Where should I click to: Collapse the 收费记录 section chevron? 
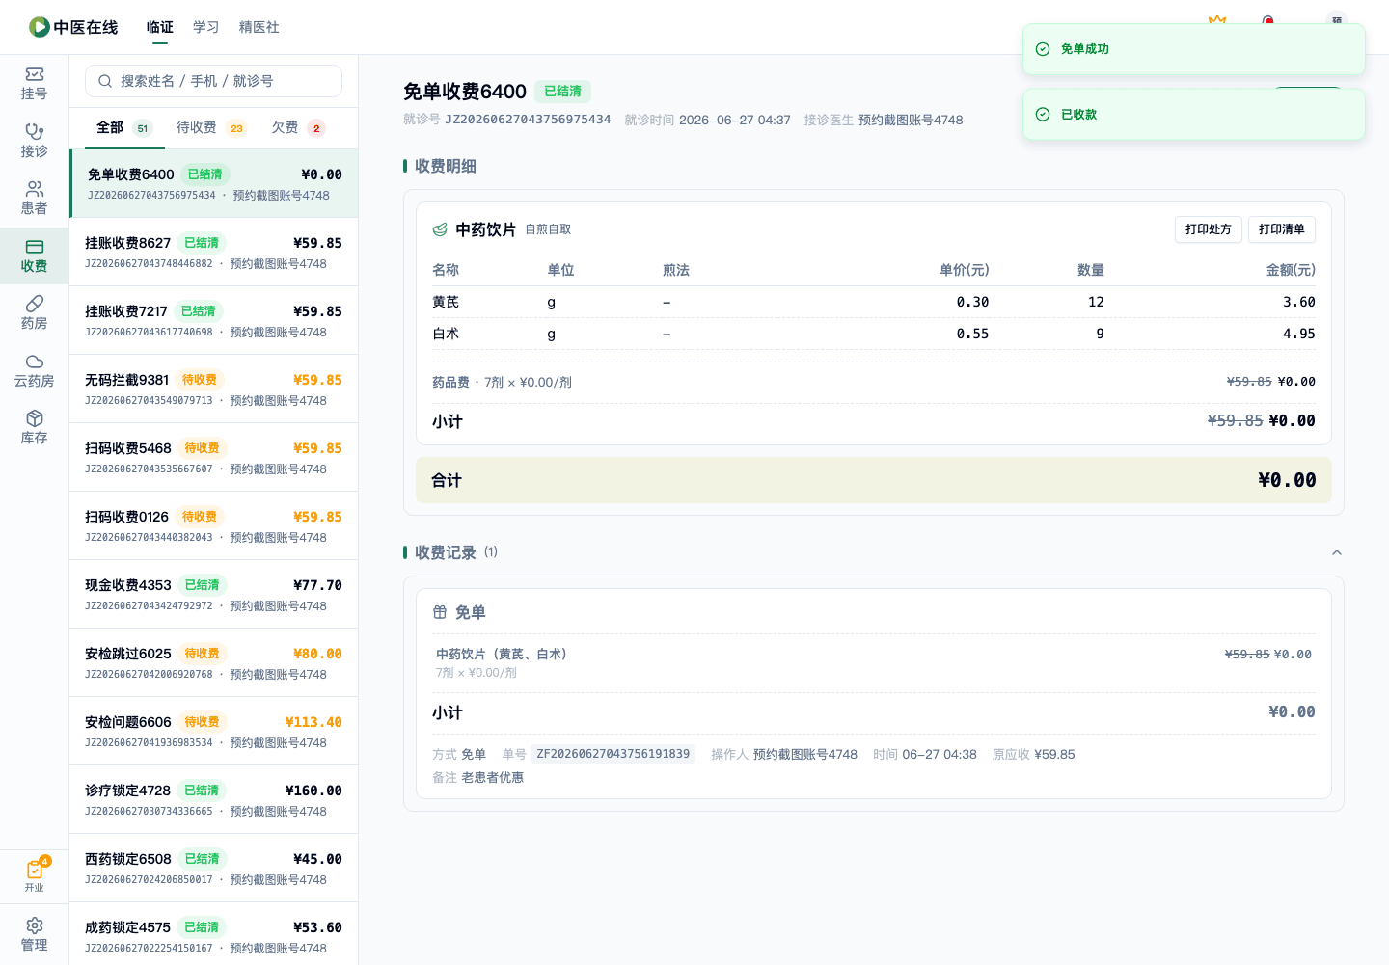point(1337,552)
